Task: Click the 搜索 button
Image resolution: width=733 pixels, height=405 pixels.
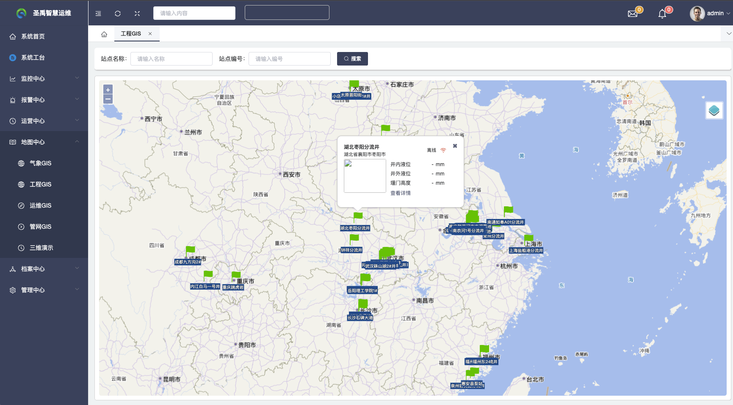Action: pyautogui.click(x=352, y=59)
